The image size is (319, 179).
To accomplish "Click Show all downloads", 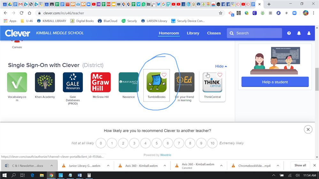I will click(300, 165).
